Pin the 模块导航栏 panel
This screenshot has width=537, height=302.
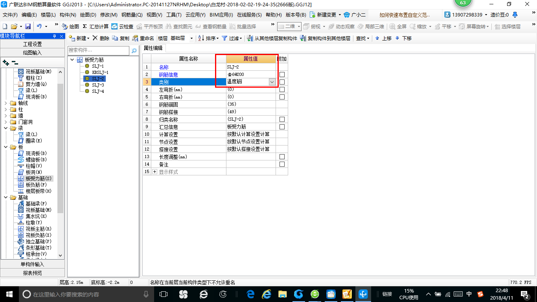(x=54, y=36)
